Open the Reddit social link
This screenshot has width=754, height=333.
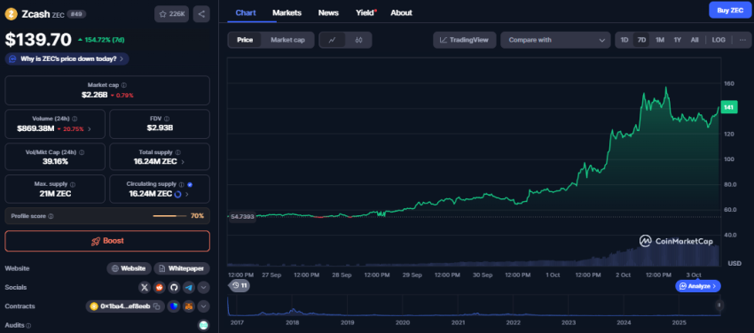(159, 288)
